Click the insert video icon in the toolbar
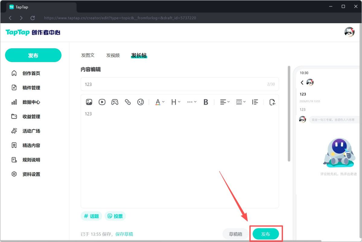The height and width of the screenshot is (242, 362). 102,102
